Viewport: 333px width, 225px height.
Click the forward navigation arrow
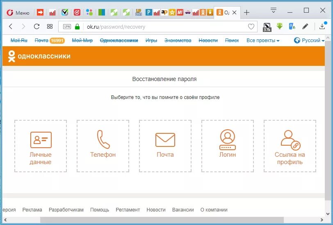[23, 27]
